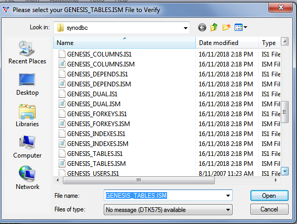Viewport: 297px width, 224px height.
Task: Select GENESIS_INDEXES.IS1 file name
Action: (96, 134)
